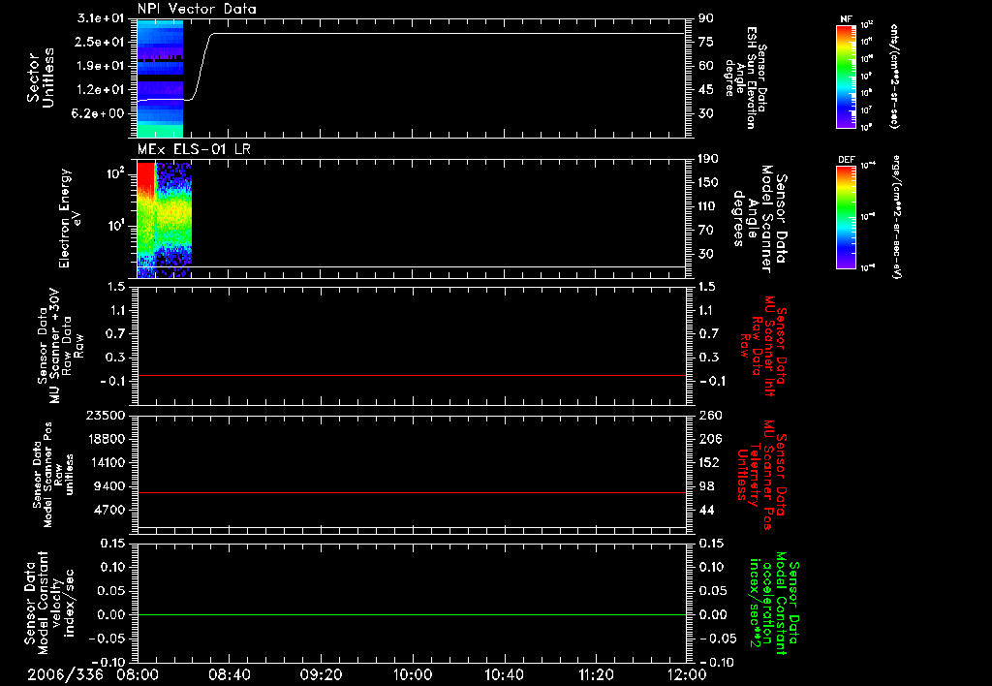Select the "260" telemetry position axis value
This screenshot has height=686, width=992.
point(710,416)
